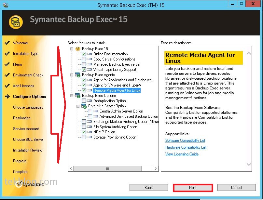Click the Cancel button
Image resolution: width=263 pixels, height=200 pixels.
pyautogui.click(x=237, y=187)
